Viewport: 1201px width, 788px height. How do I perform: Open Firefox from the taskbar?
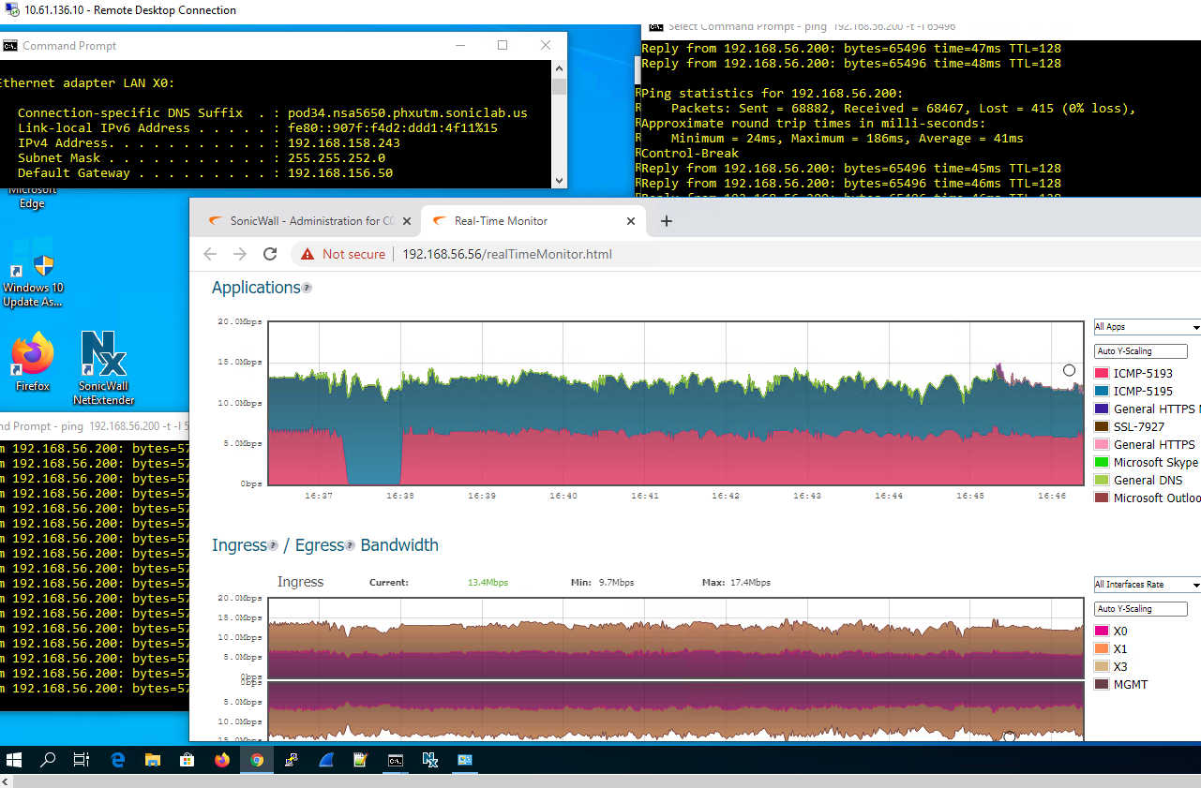pos(221,760)
